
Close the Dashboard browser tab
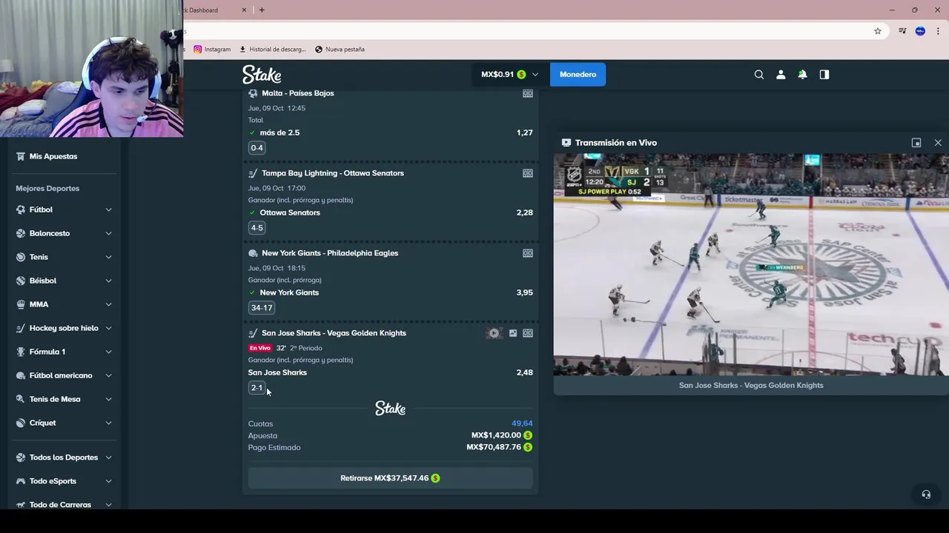point(245,10)
